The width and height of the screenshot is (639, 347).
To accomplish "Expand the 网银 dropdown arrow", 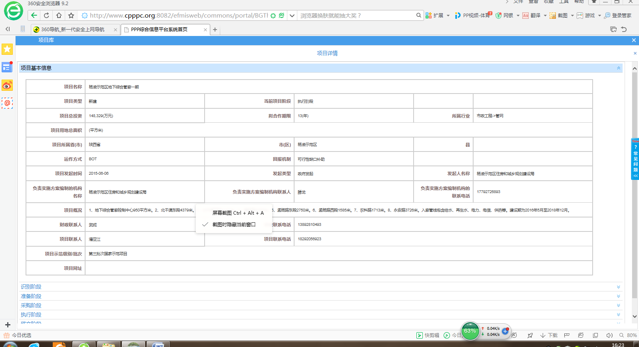I will pos(518,16).
